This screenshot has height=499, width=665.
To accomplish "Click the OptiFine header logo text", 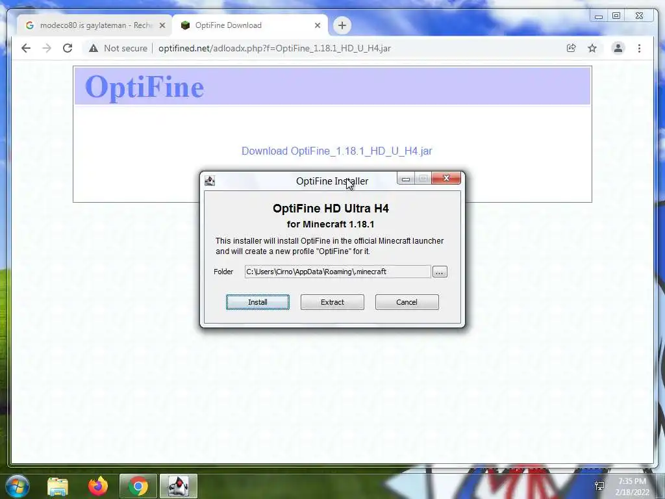I will point(145,86).
